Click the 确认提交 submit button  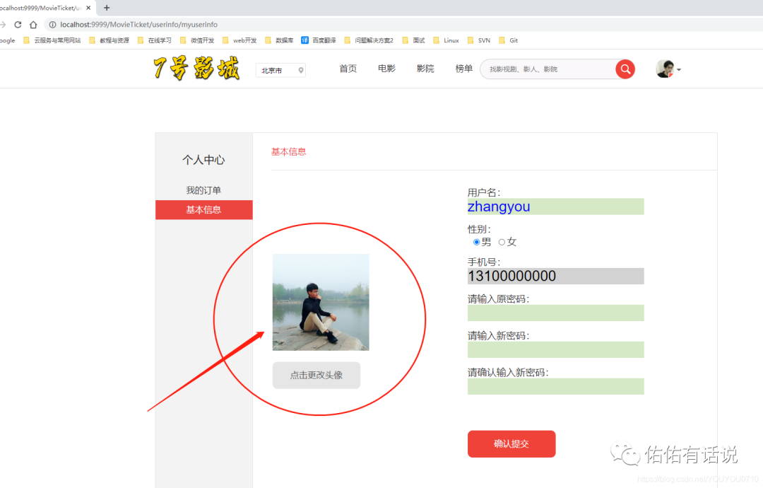point(511,443)
